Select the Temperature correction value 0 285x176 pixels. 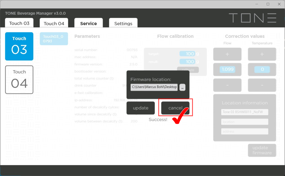262,69
